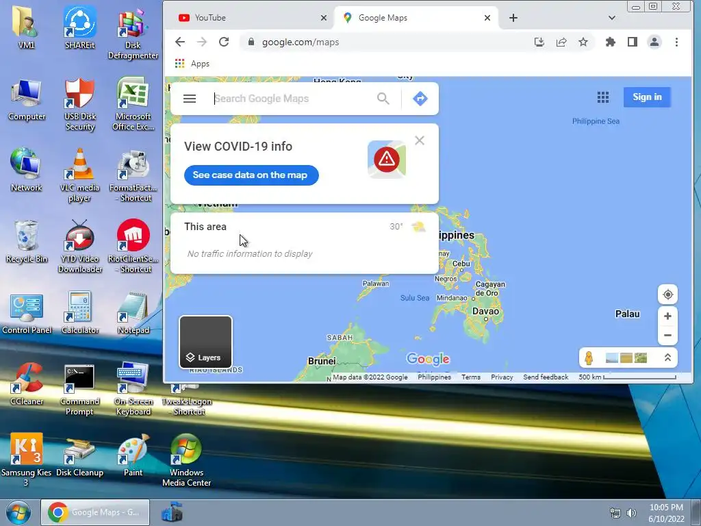Click the weather icon in This area card
Screen dimensions: 701x526
(x=418, y=227)
